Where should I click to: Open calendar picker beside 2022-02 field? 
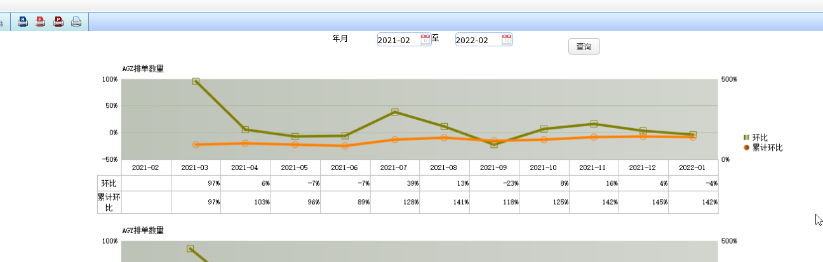pos(507,39)
